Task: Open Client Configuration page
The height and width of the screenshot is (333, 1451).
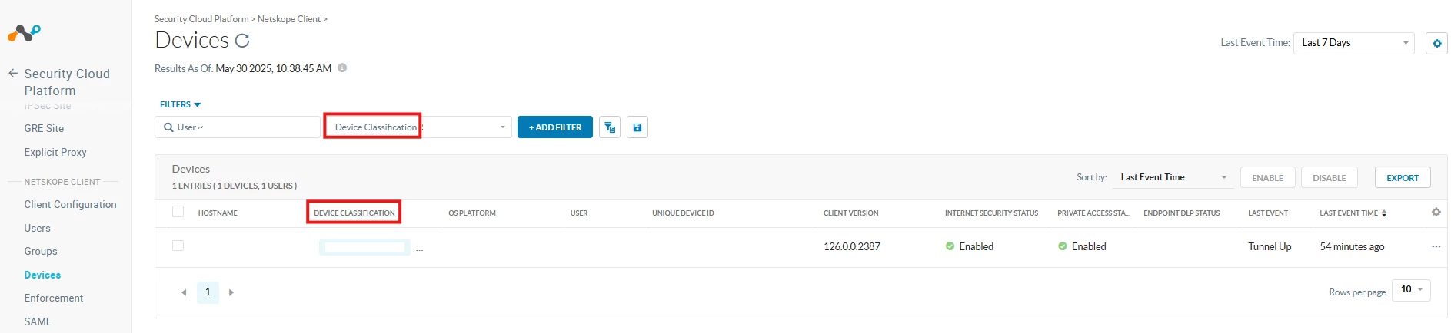Action: [70, 204]
